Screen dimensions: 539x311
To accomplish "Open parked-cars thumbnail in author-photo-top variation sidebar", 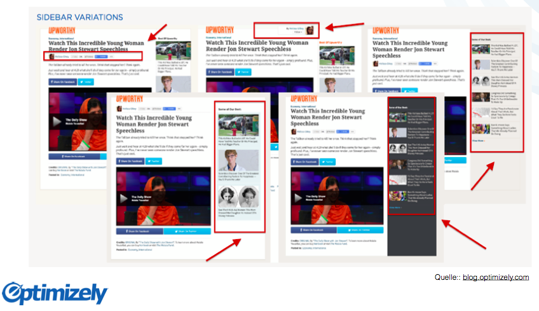I will pos(337,55).
